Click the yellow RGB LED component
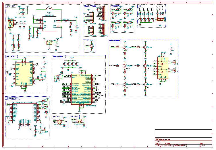 (x=160, y=19)
